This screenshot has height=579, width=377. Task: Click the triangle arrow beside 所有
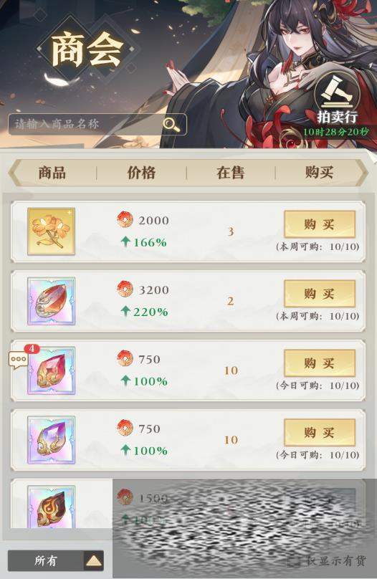(x=93, y=561)
